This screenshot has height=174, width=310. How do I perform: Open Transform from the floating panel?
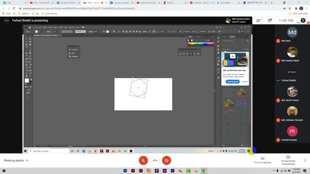coord(73,50)
